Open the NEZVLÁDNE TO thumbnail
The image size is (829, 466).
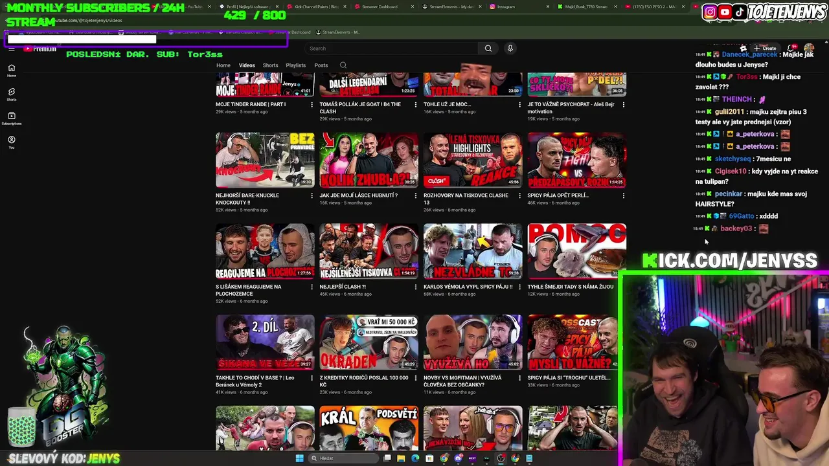pos(473,251)
